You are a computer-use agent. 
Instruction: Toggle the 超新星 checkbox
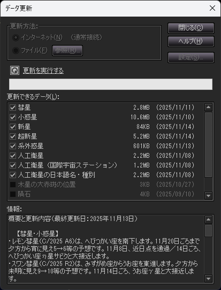[x=13, y=136]
